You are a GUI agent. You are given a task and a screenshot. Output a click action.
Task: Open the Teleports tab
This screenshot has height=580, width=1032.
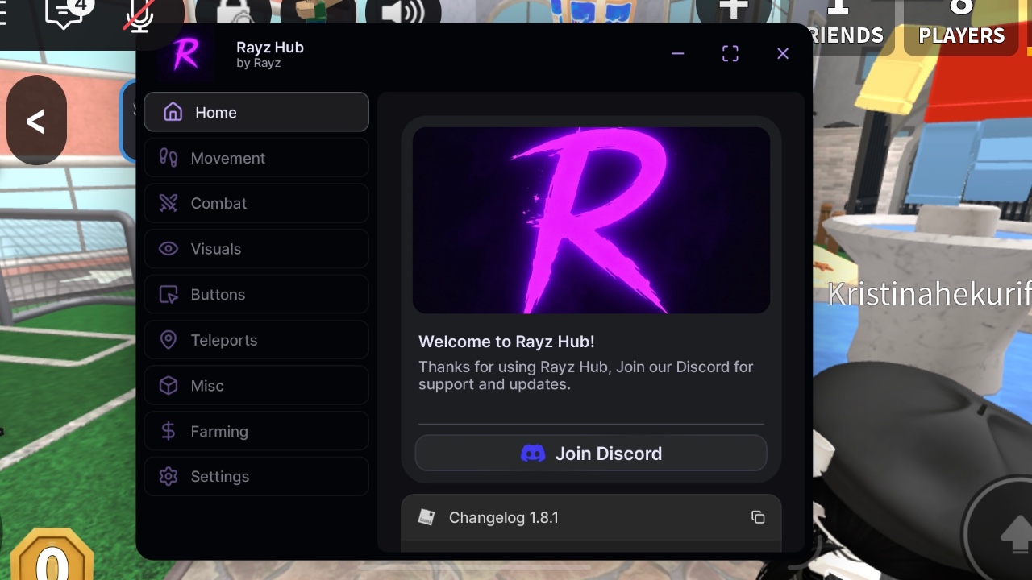(256, 340)
